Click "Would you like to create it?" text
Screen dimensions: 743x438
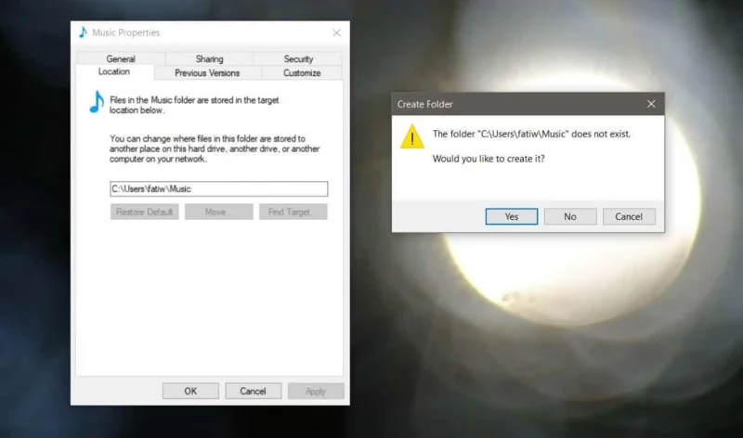[489, 159]
